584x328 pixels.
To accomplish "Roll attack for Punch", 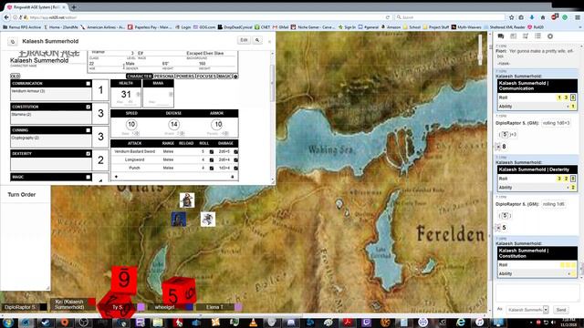I will coord(212,168).
